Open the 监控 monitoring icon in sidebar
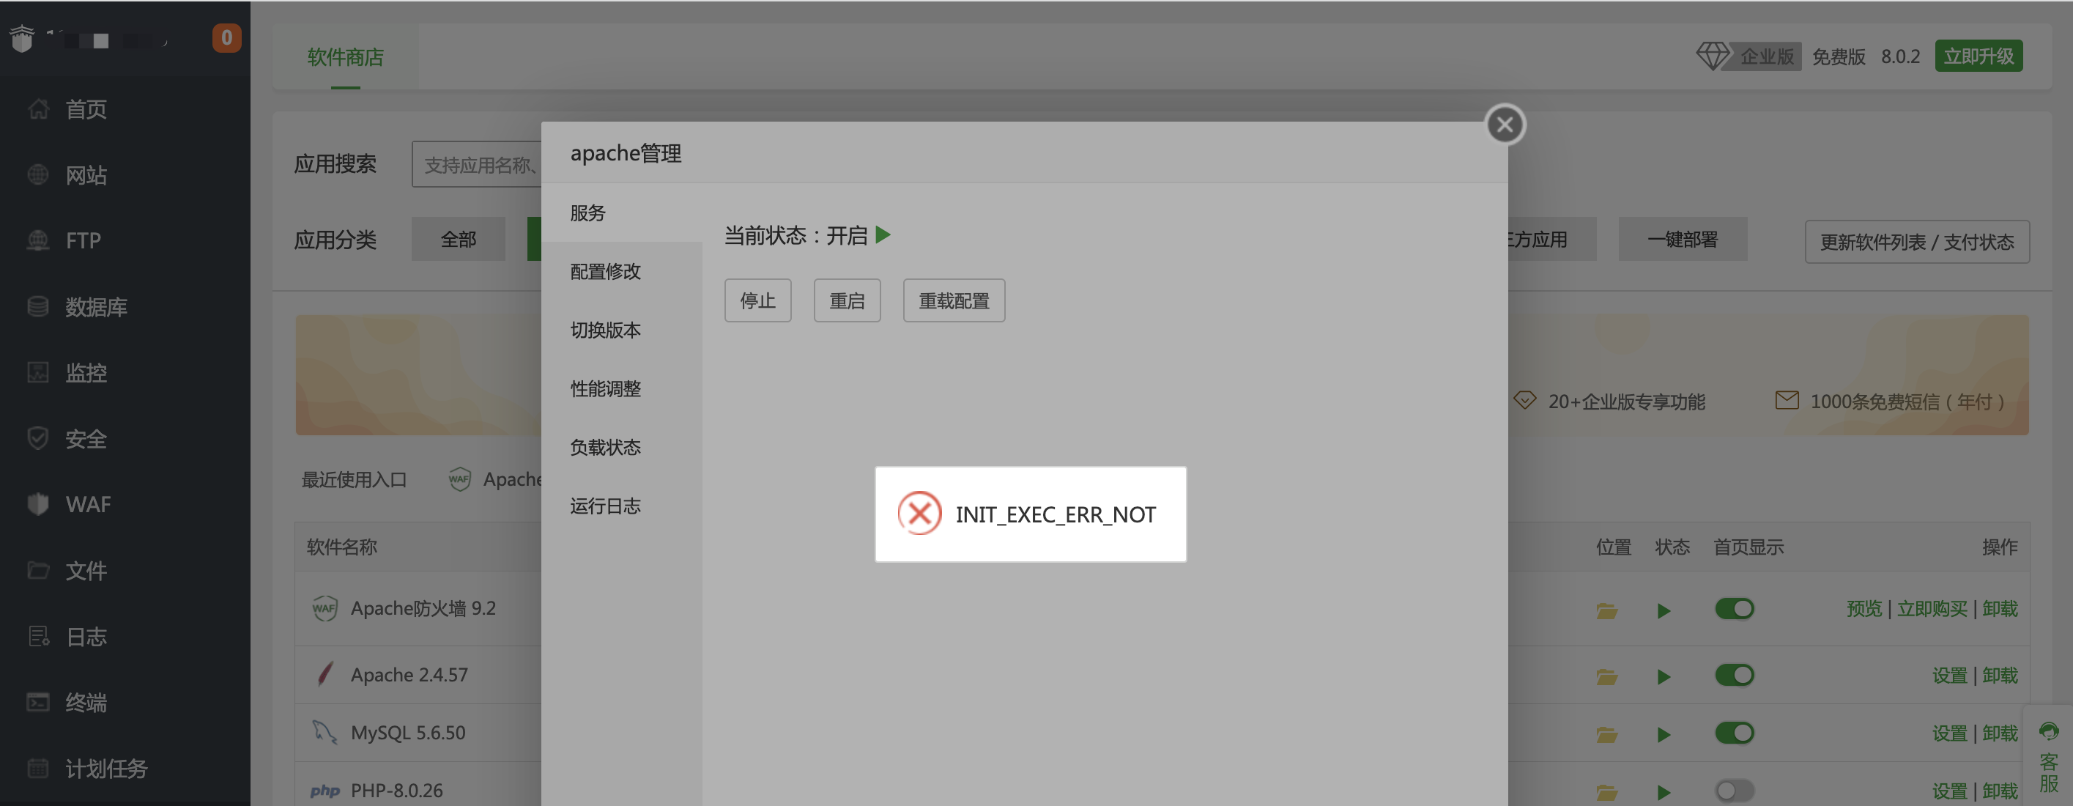The width and height of the screenshot is (2073, 806). pyautogui.click(x=37, y=372)
